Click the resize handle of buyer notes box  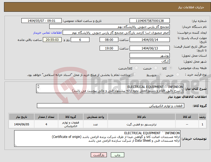(16, 145)
